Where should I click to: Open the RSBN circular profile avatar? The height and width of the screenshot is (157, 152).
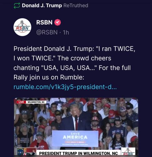coord(22,27)
